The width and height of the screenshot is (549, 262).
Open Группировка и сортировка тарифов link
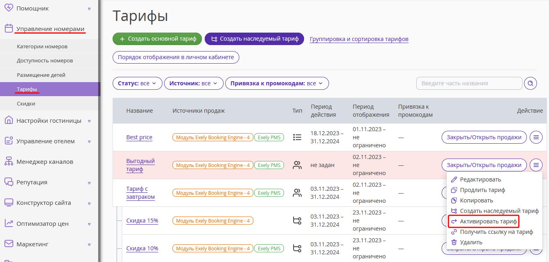coord(359,39)
